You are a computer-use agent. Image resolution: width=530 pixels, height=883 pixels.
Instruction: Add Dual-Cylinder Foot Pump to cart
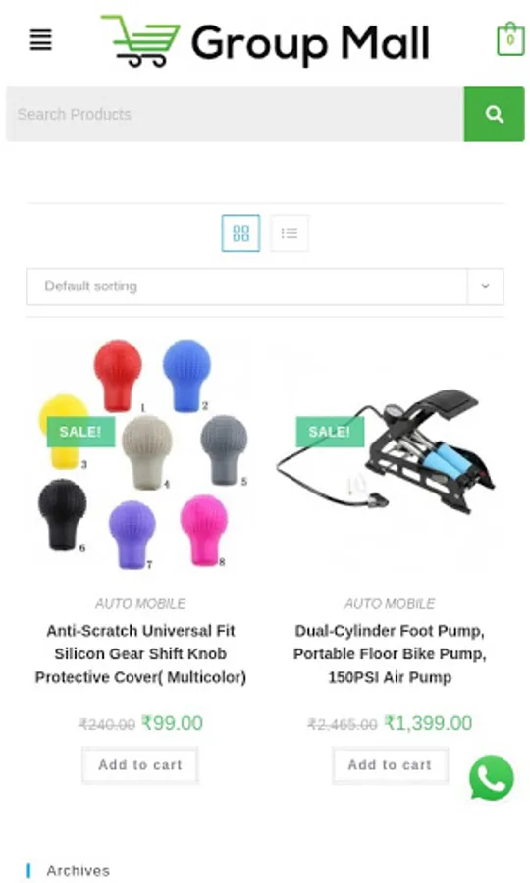(x=390, y=764)
